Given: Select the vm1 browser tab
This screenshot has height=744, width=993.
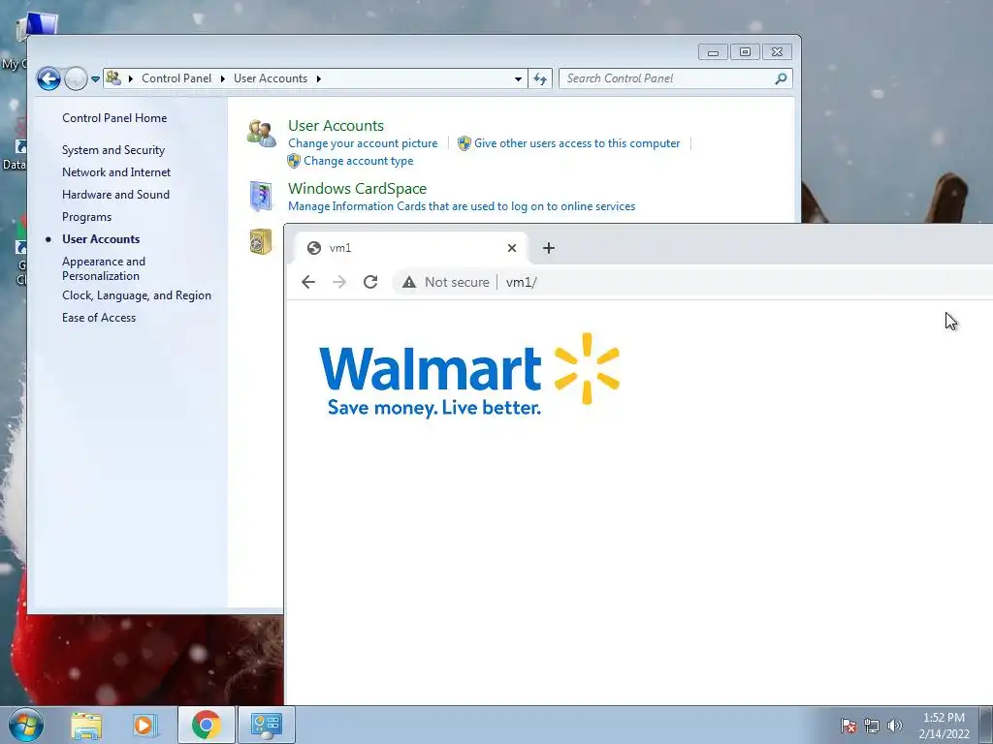Looking at the screenshot, I should [x=411, y=248].
